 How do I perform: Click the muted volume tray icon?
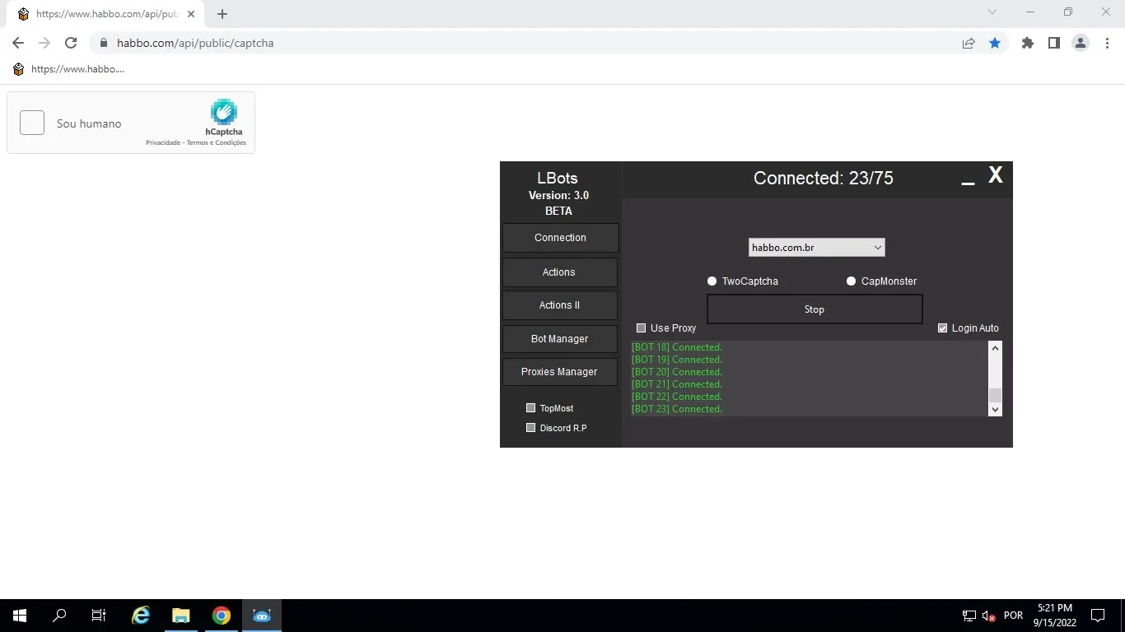989,616
